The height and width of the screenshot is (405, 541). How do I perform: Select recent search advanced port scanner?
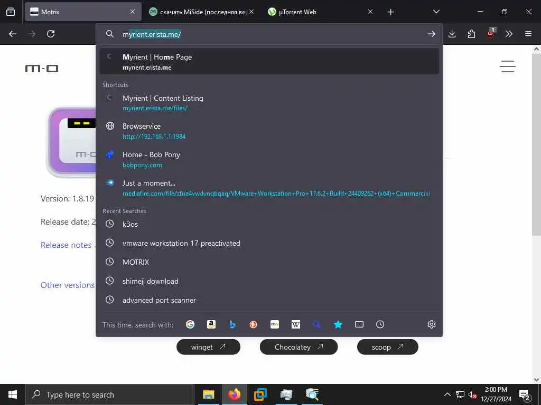tap(269, 300)
